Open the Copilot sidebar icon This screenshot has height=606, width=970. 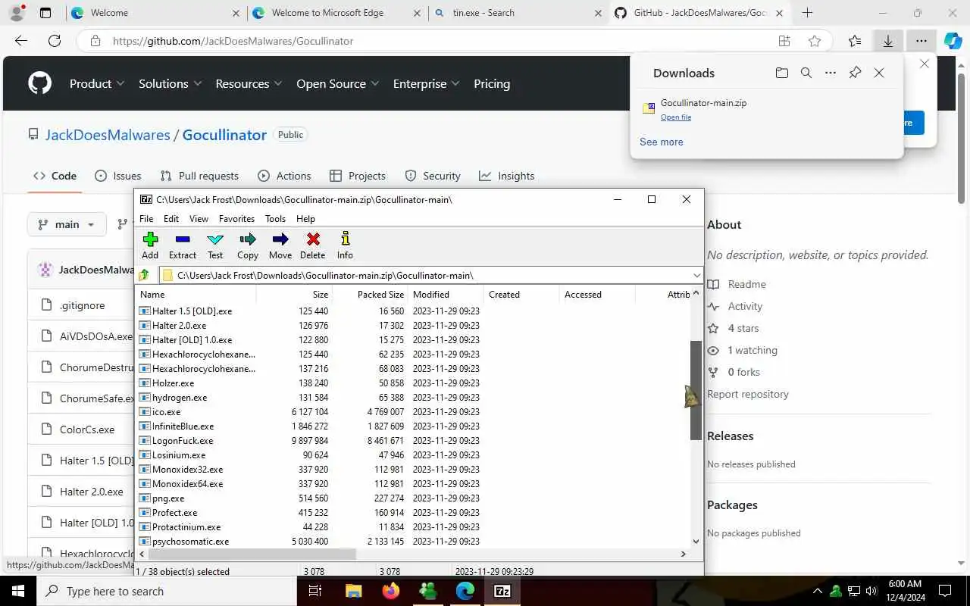click(953, 41)
